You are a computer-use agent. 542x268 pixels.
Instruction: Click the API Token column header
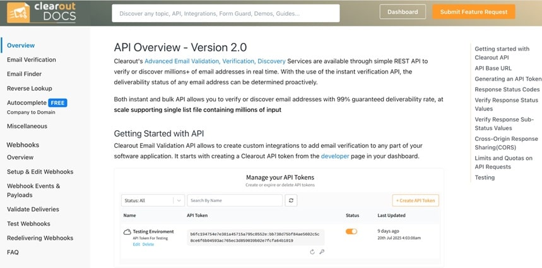(197, 216)
